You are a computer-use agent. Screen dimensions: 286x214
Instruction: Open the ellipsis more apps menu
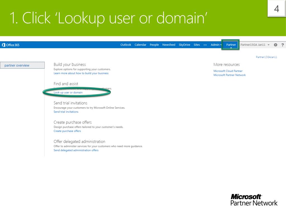pos(205,45)
